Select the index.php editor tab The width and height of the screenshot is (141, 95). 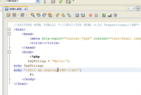(x=15, y=9)
